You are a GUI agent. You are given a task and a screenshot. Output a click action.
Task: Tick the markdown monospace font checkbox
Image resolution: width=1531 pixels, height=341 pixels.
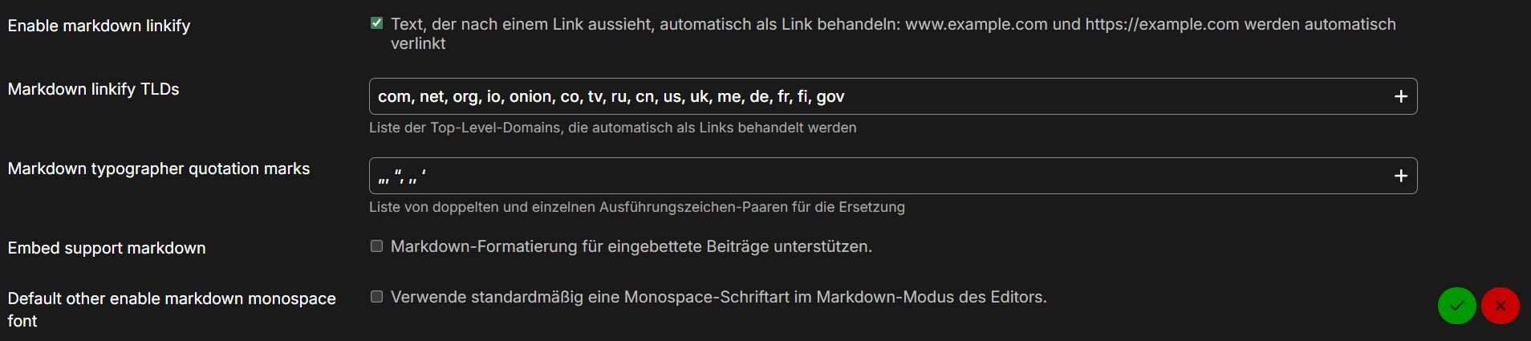pos(376,297)
